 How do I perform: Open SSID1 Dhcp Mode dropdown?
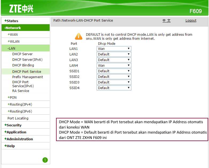tap(114, 71)
